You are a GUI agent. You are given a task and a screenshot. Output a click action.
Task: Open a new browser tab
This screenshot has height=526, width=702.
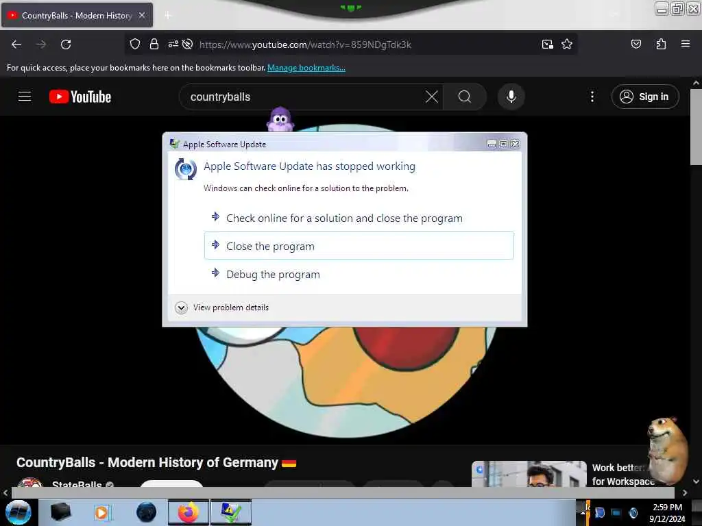[168, 16]
